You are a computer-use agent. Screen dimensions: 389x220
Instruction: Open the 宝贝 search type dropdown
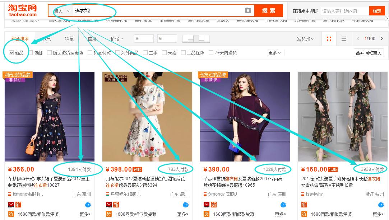[x=62, y=11]
